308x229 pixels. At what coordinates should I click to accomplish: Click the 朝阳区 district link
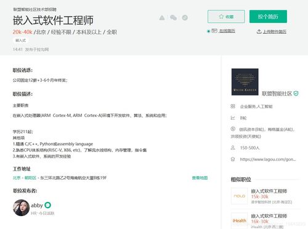coord(30,178)
